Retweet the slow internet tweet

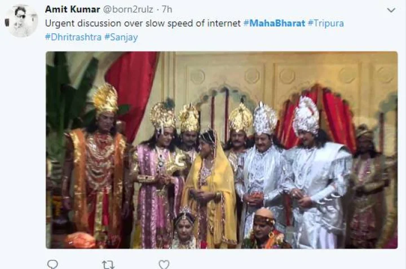coord(108,264)
